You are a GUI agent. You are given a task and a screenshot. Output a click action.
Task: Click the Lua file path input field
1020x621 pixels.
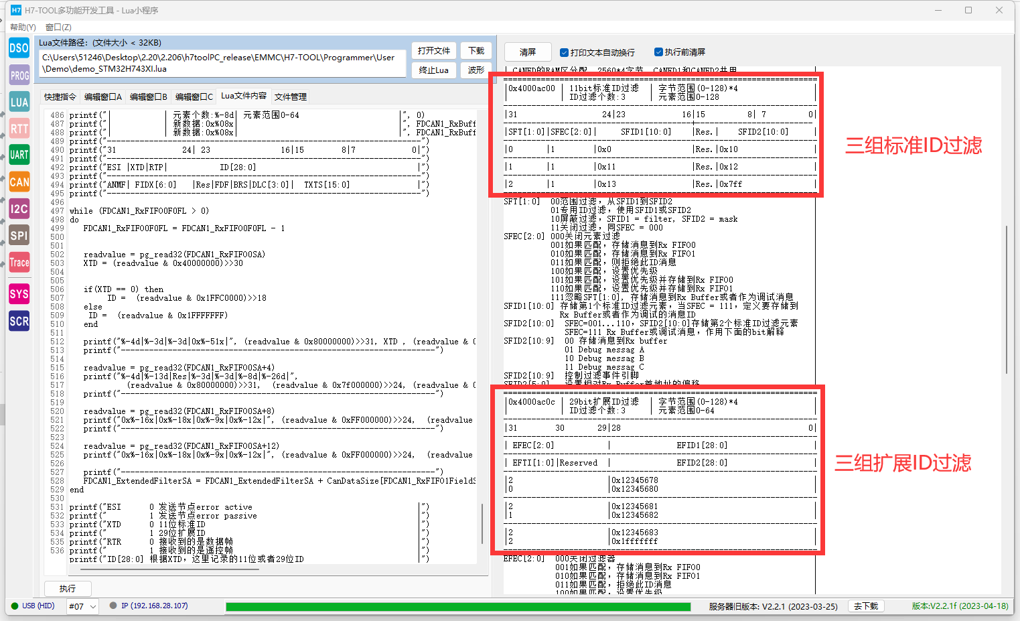pos(222,63)
